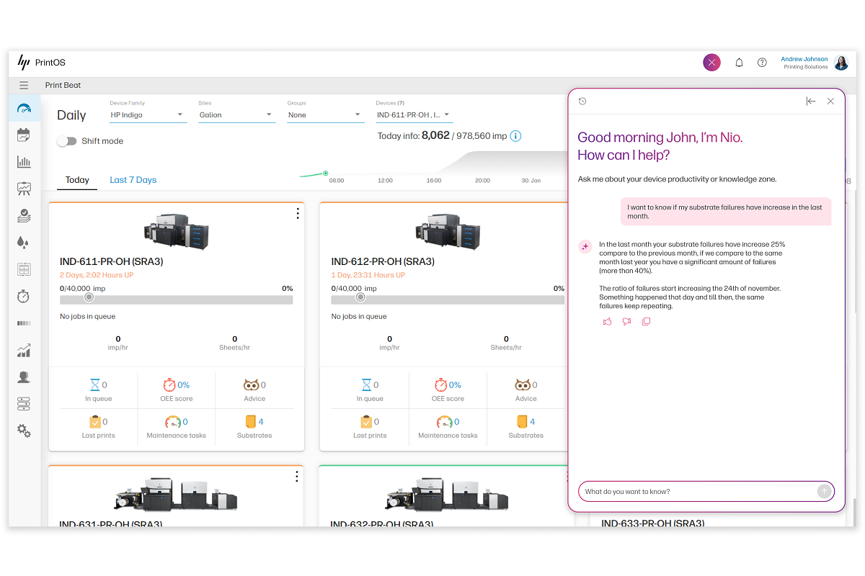Open the user profile sidebar icon
Image resolution: width=865 pixels, height=576 pixels.
(24, 377)
